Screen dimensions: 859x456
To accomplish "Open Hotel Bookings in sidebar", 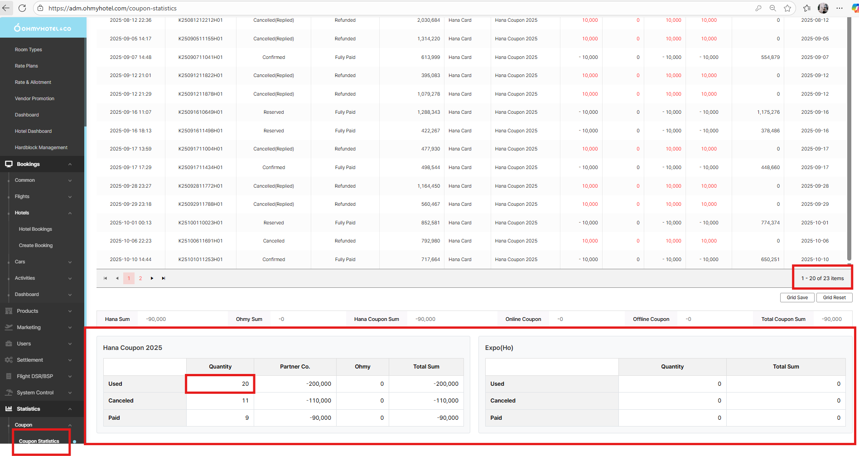I will (35, 229).
